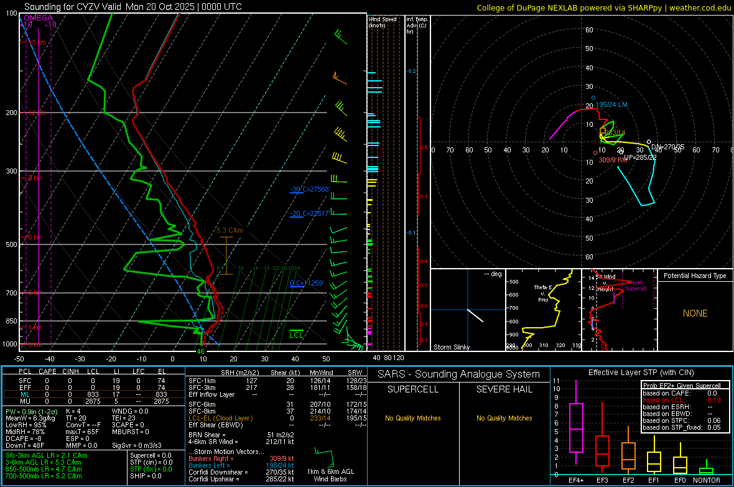The width and height of the screenshot is (734, 487).
Task: Select the '0 C=11259' freezing level label
Action: click(x=307, y=283)
